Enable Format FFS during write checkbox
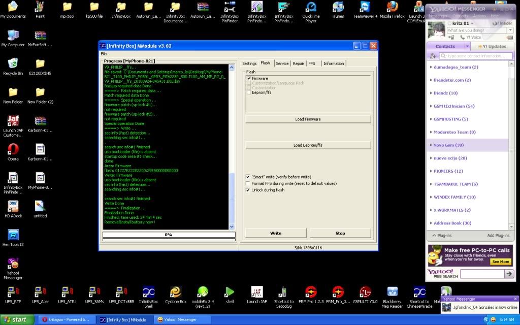This screenshot has height=325, width=520. click(248, 183)
